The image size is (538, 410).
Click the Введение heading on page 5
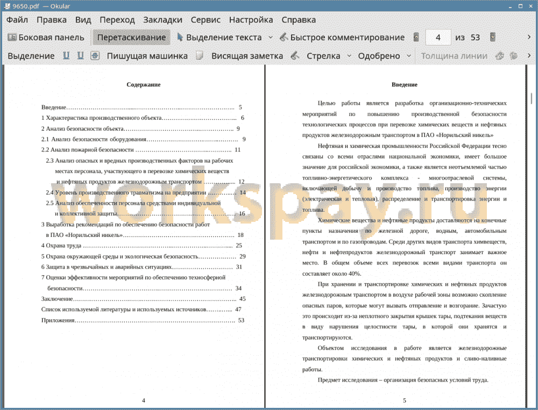click(404, 84)
